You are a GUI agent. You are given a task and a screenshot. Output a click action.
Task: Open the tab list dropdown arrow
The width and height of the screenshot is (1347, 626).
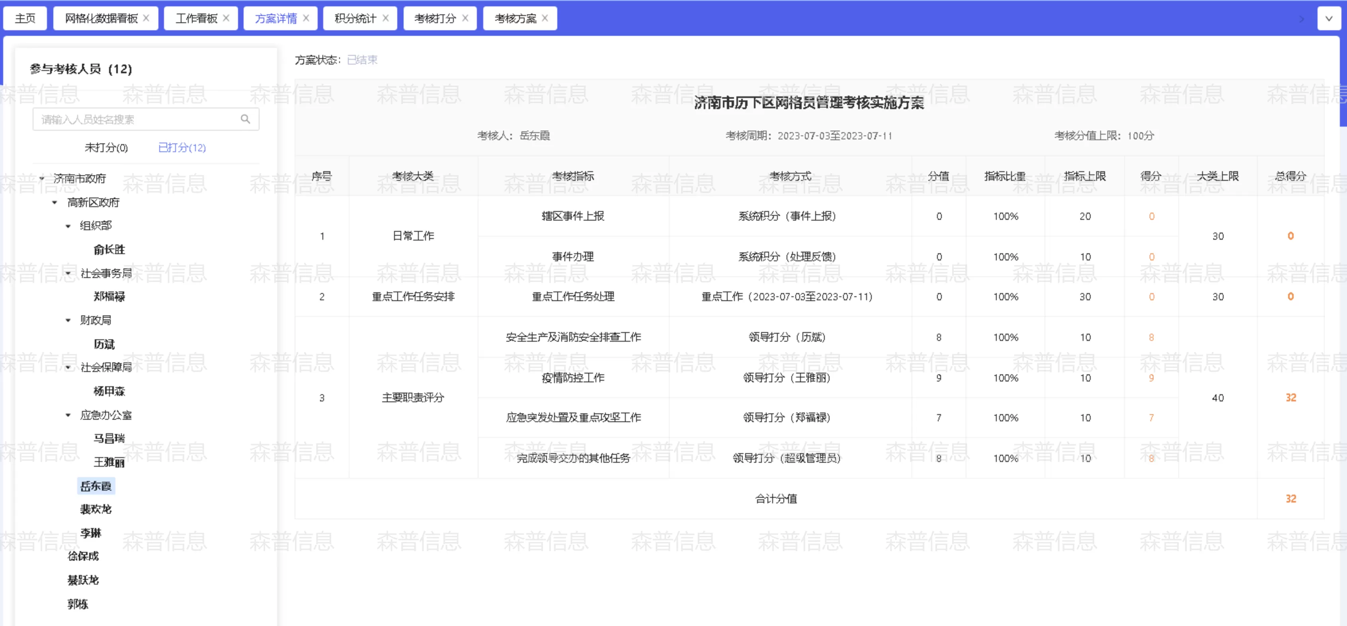pyautogui.click(x=1329, y=19)
